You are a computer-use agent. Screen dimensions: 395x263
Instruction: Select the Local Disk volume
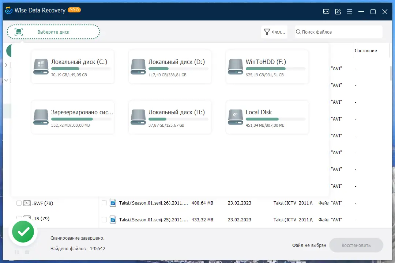267,117
